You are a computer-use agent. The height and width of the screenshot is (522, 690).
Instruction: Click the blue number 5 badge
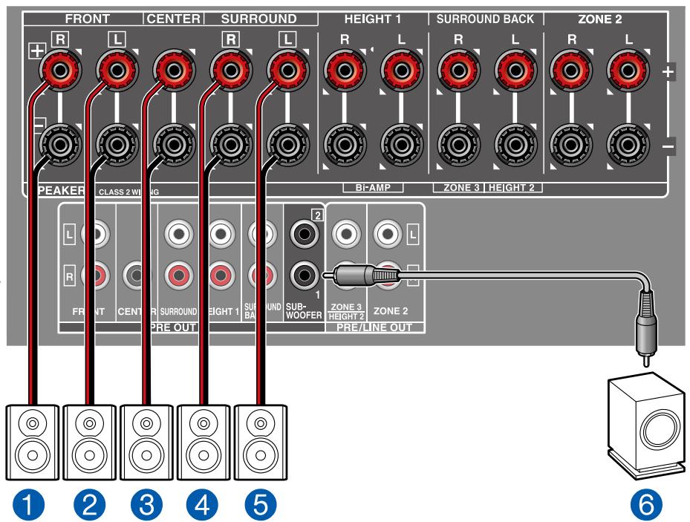(261, 504)
